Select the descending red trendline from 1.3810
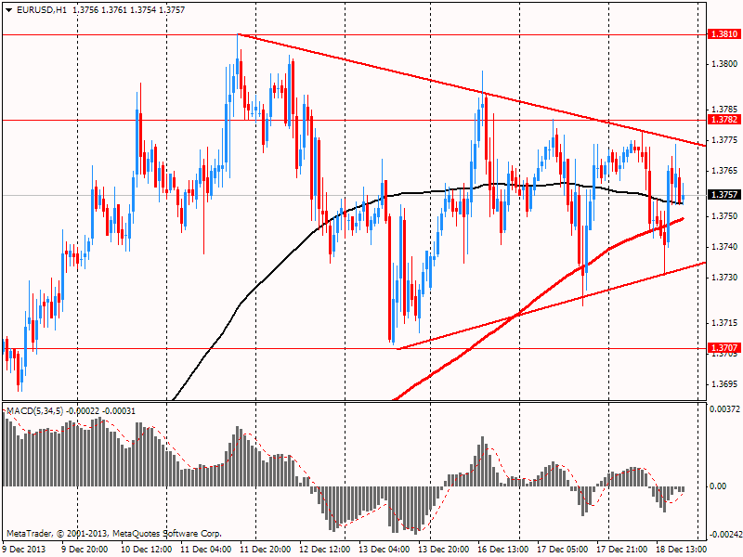 click(x=472, y=90)
